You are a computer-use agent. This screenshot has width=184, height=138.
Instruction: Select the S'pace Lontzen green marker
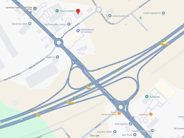point(57,11)
